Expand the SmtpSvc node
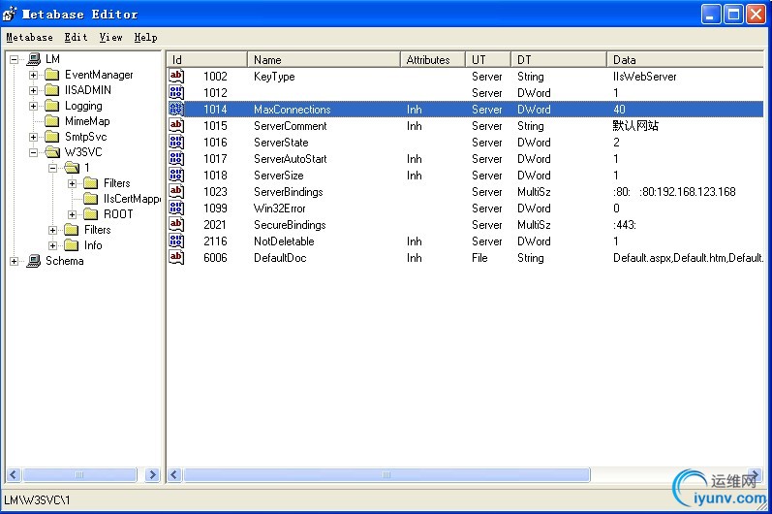Viewport: 772px width, 514px height. pos(34,137)
